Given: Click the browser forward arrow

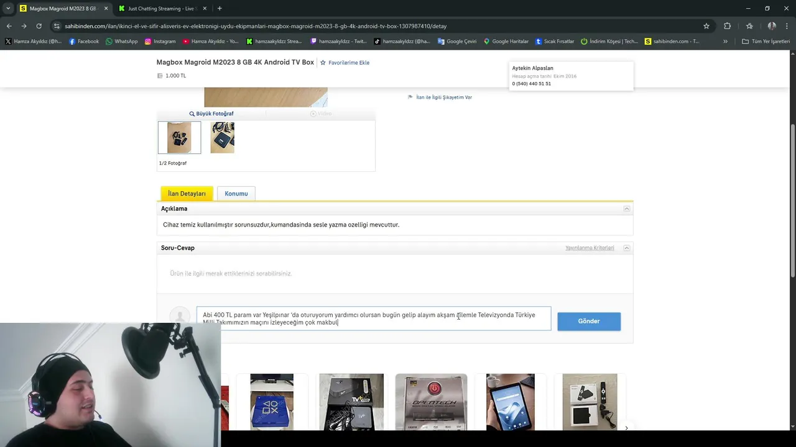Looking at the screenshot, I should pyautogui.click(x=24, y=26).
